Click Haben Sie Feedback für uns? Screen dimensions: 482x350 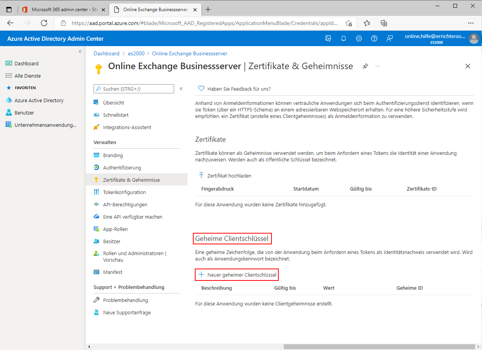tap(234, 89)
